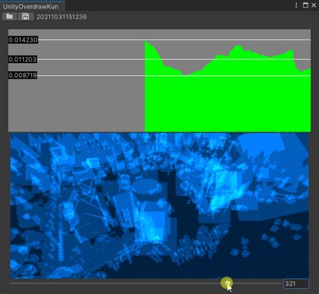The image size is (319, 294).
Task: Maximize the UnityOverdrawKun window
Action: tap(306, 5)
